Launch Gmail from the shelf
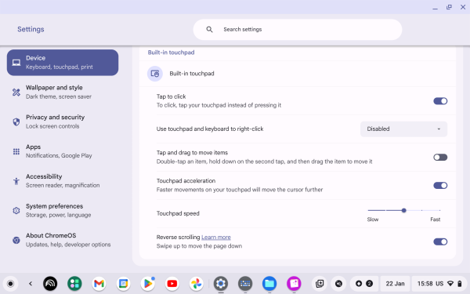The image size is (470, 294). click(x=99, y=284)
